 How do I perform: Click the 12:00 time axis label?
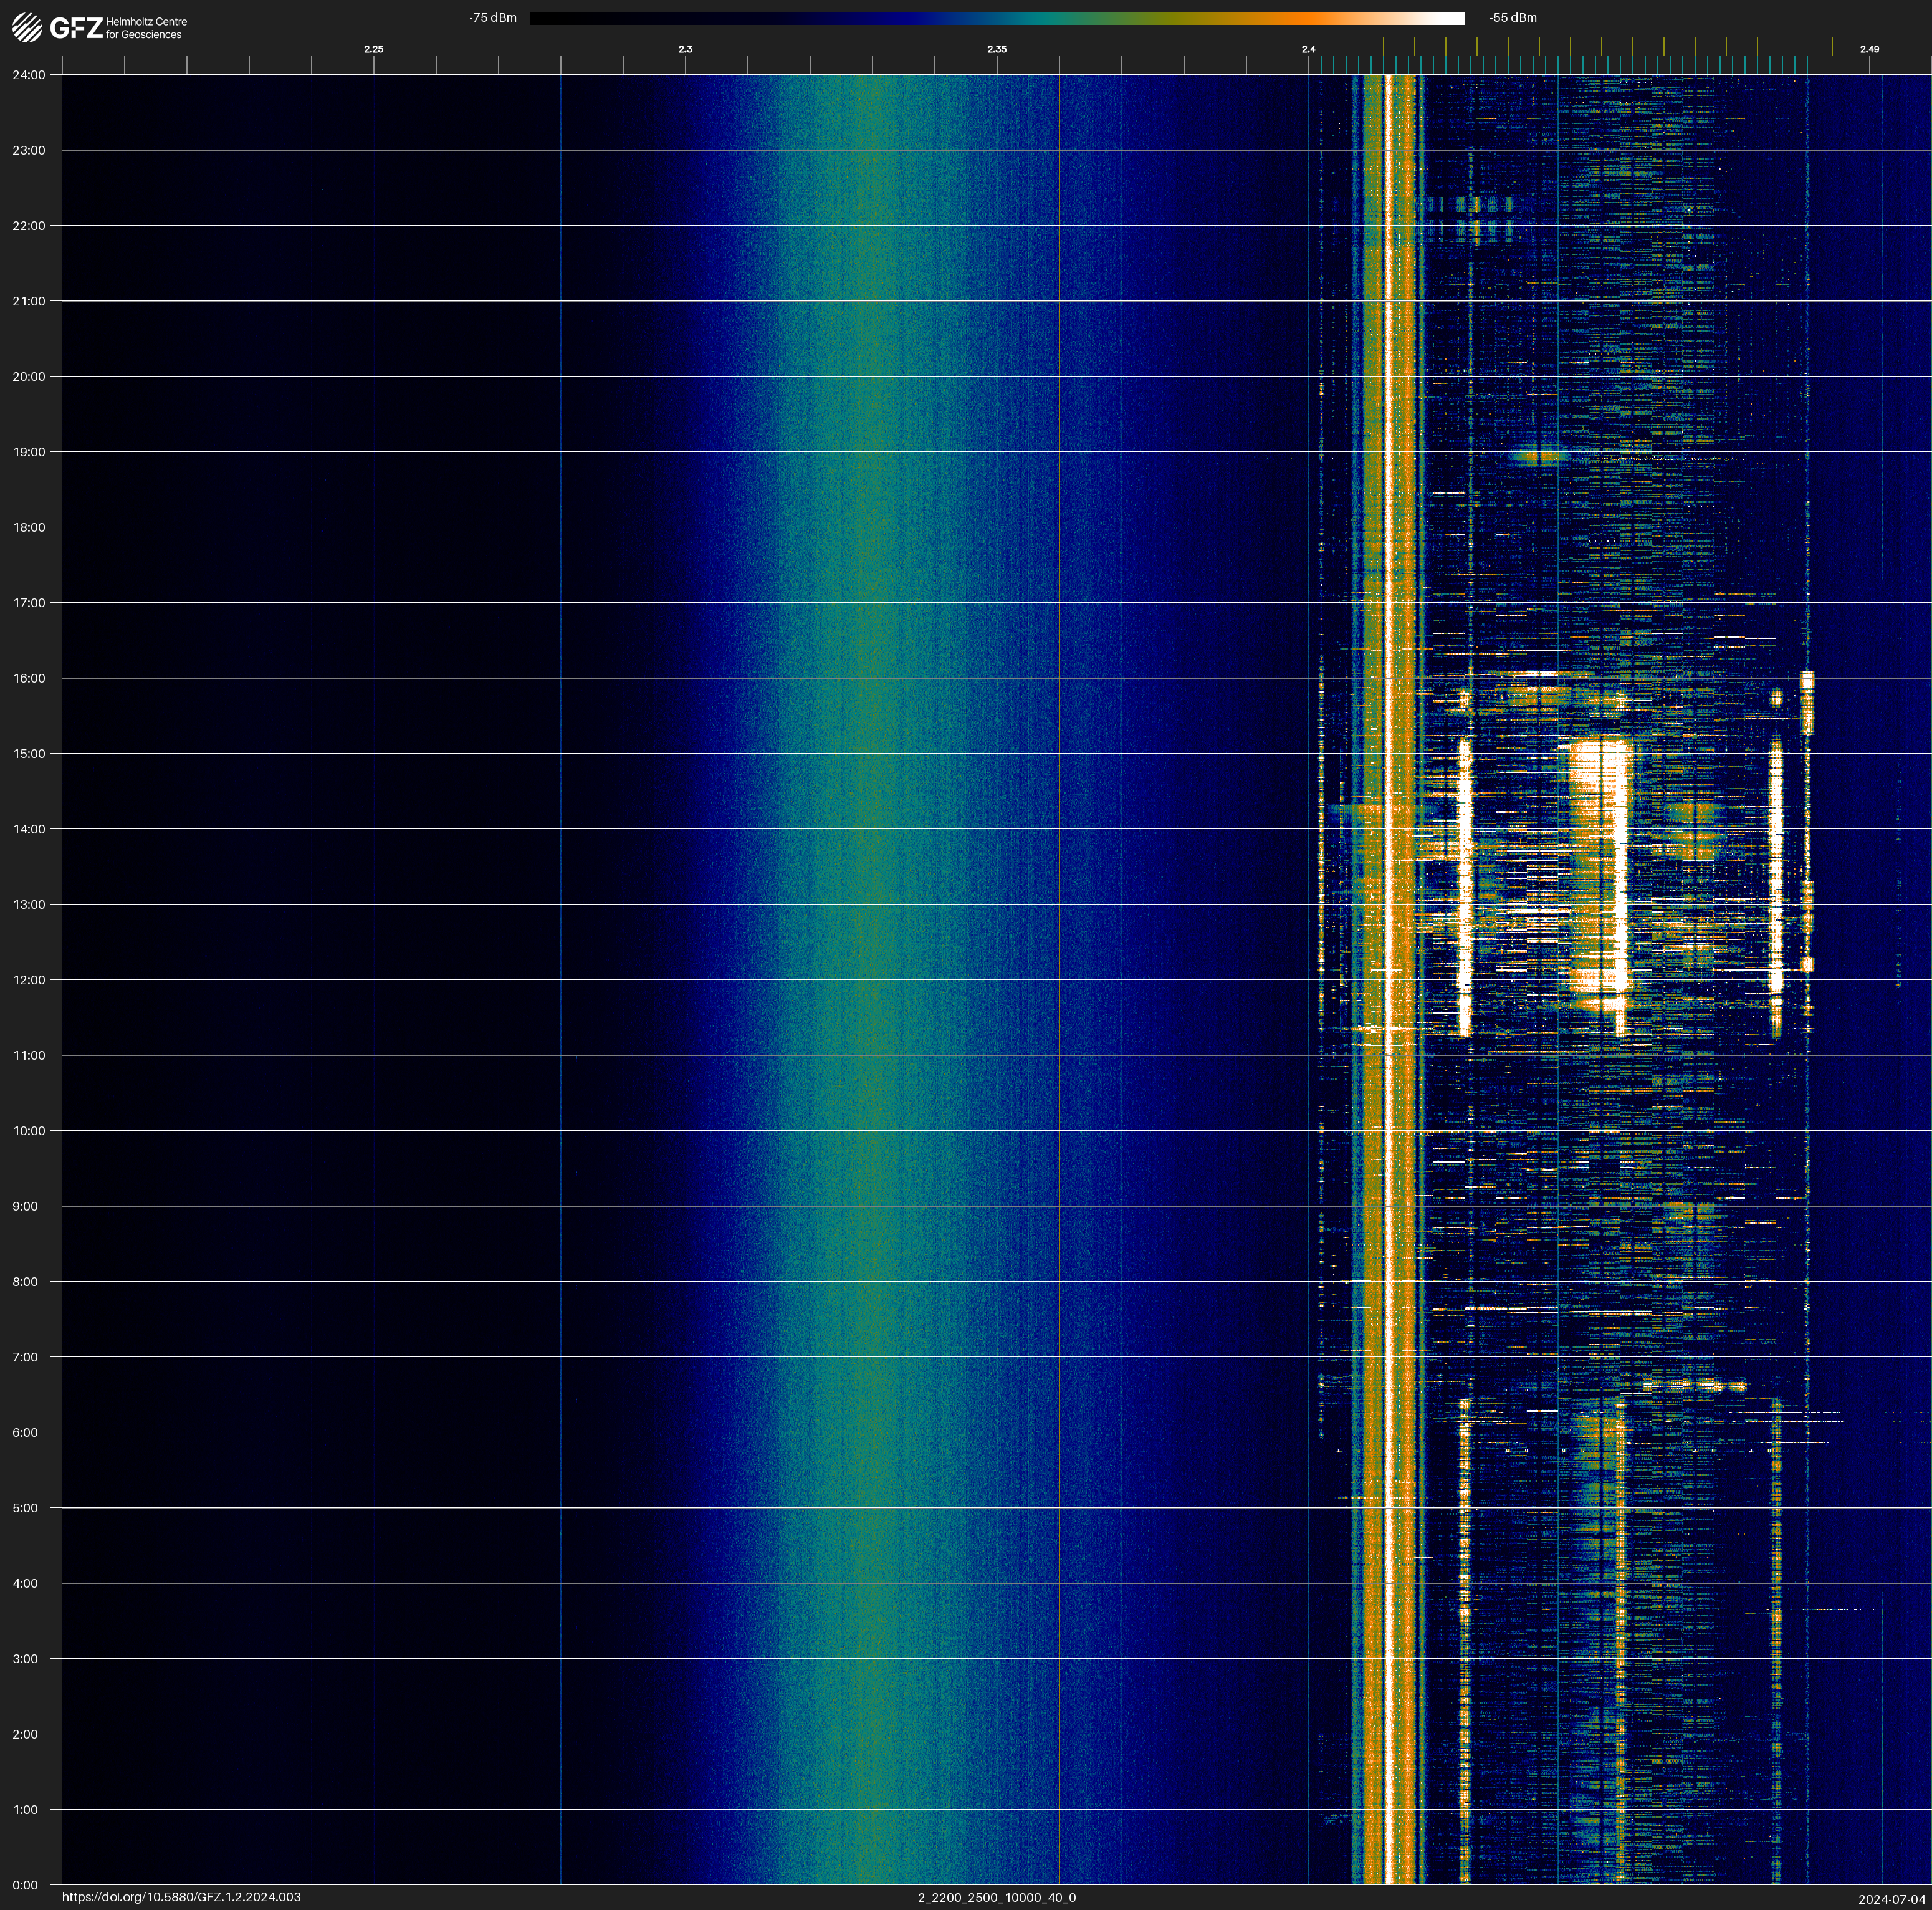tap(29, 980)
